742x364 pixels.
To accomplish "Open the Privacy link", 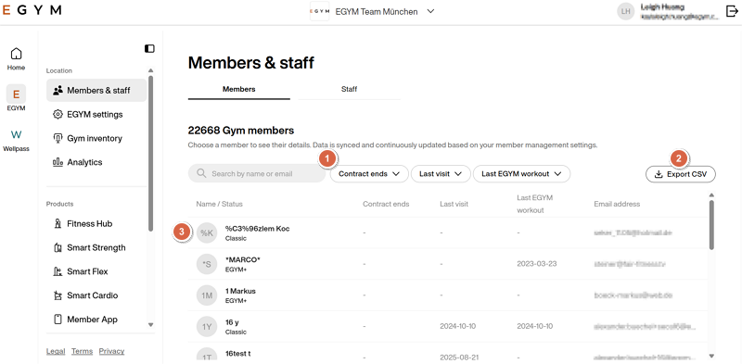I will click(111, 351).
